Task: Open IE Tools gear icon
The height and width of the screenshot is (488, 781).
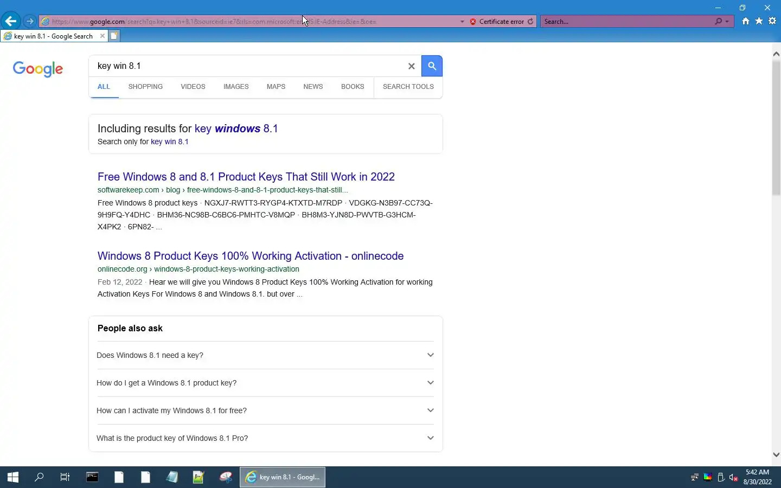Action: [x=772, y=21]
